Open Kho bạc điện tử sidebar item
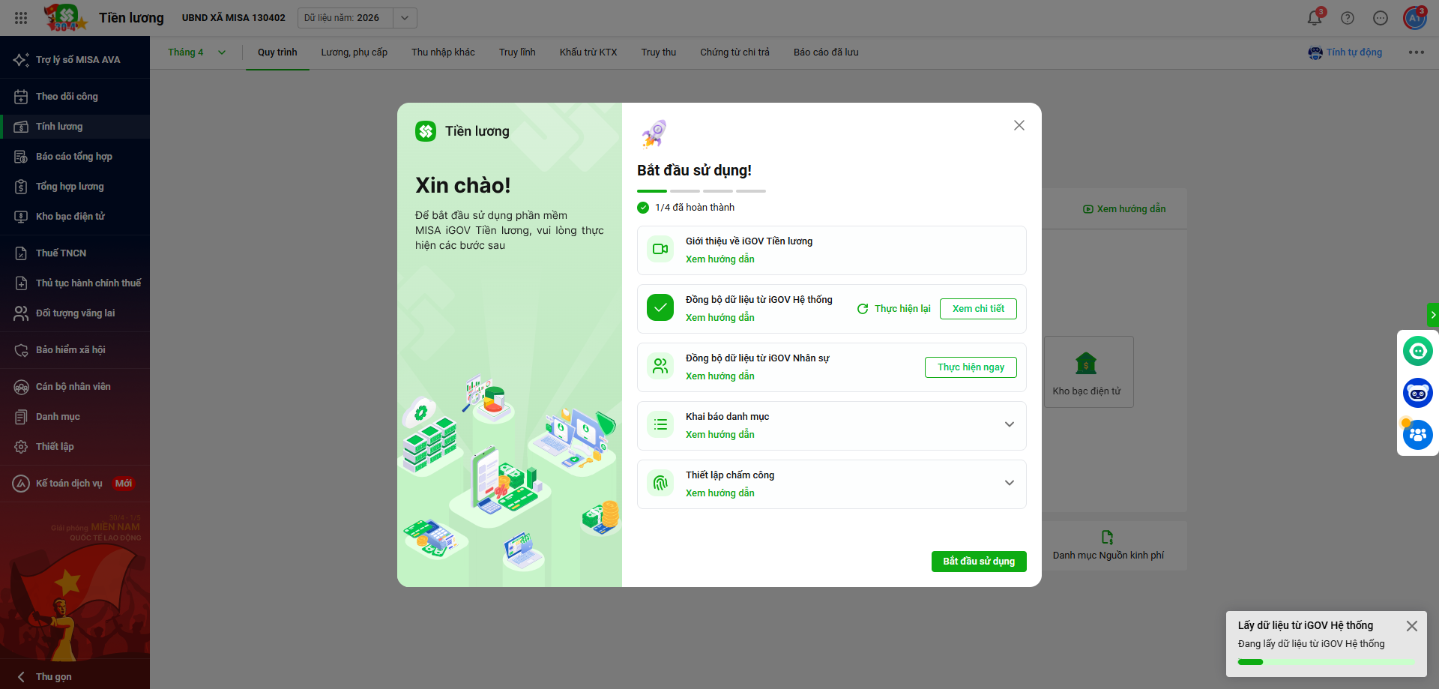Viewport: 1439px width, 689px height. point(75,217)
